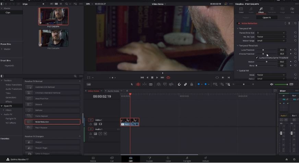Select the Automatic Dirt Removal effect

pos(52,87)
